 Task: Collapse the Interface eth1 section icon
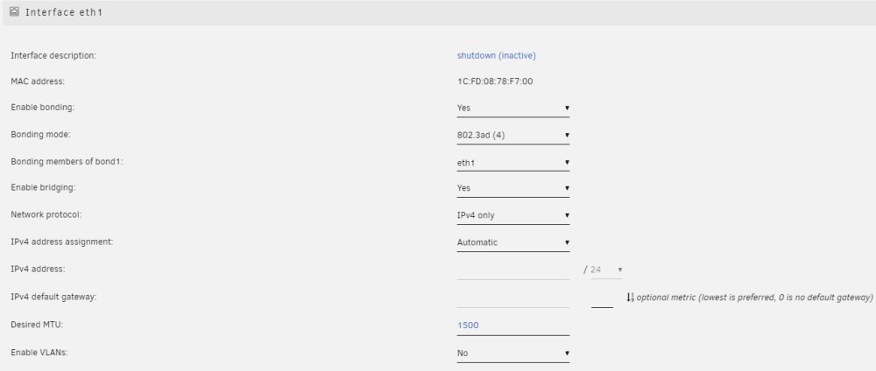click(15, 11)
